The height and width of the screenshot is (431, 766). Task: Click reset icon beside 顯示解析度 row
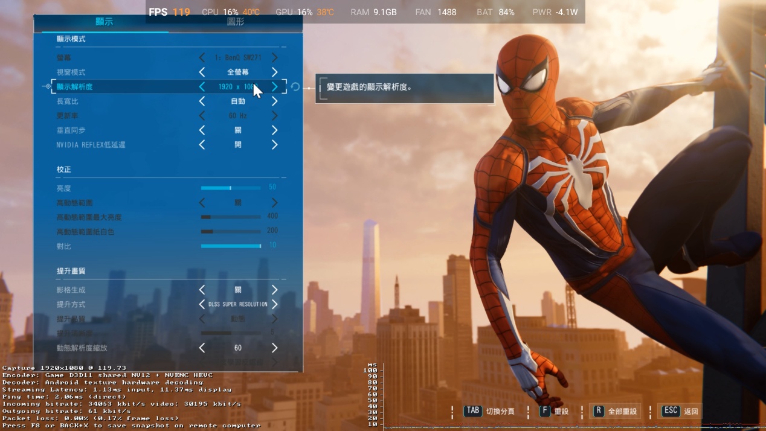pos(295,87)
